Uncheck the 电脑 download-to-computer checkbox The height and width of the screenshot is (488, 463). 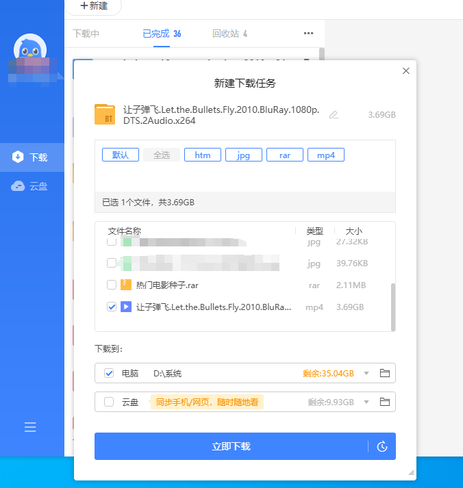pos(109,373)
